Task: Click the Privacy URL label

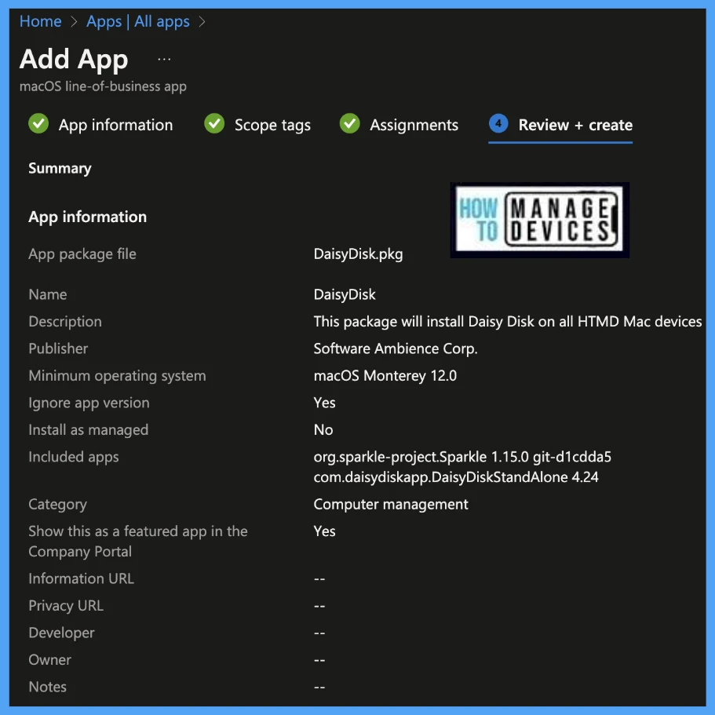Action: pyautogui.click(x=66, y=606)
